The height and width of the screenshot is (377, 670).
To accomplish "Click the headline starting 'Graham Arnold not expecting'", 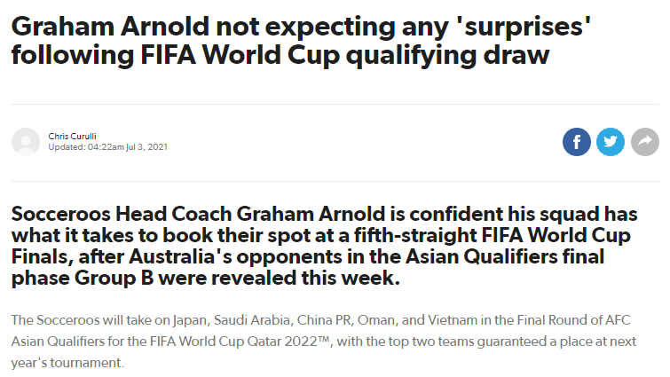I will click(301, 41).
